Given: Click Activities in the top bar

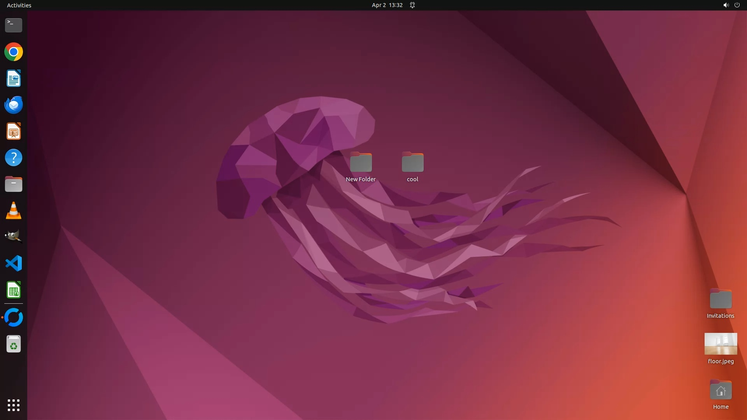Looking at the screenshot, I should 19,5.
